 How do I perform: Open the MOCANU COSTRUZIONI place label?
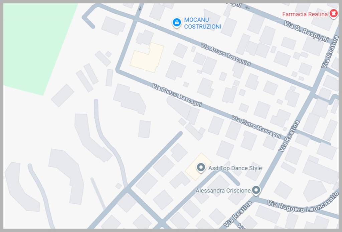(203, 23)
